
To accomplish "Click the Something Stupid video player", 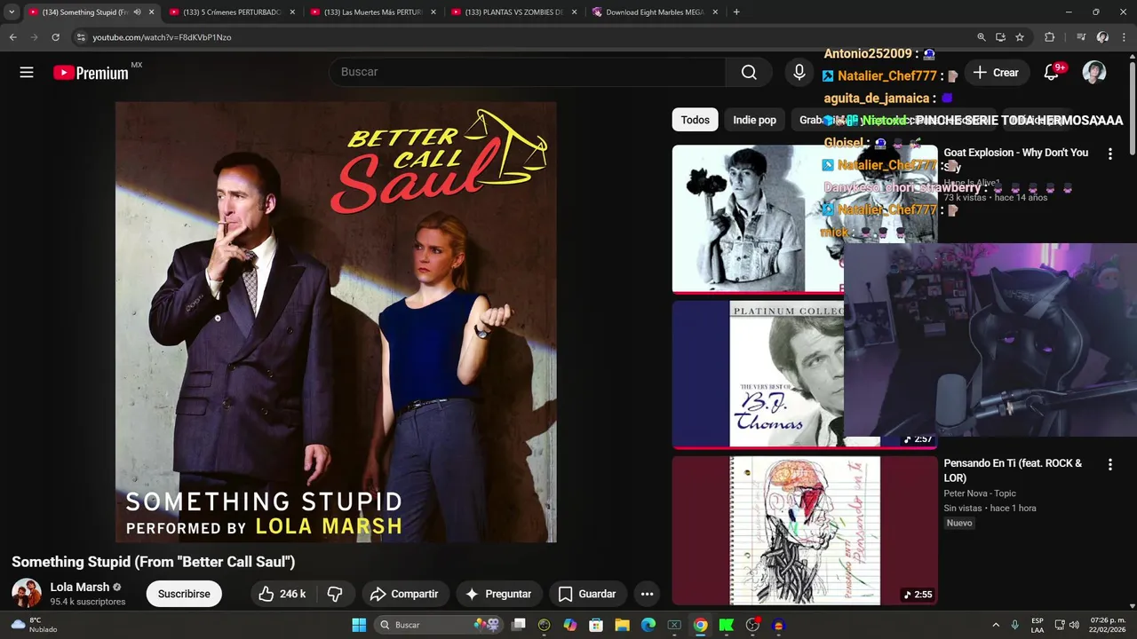I will (x=336, y=322).
